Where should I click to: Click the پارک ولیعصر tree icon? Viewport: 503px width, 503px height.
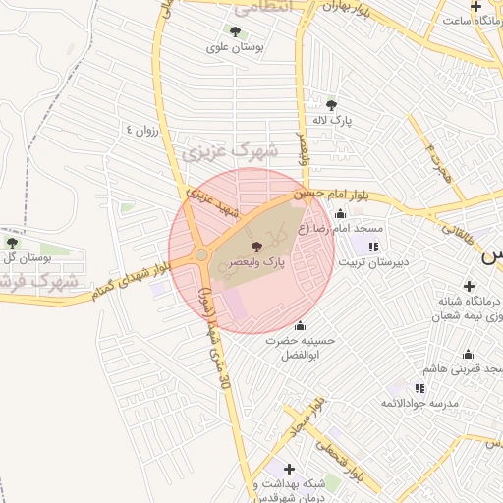[256, 247]
